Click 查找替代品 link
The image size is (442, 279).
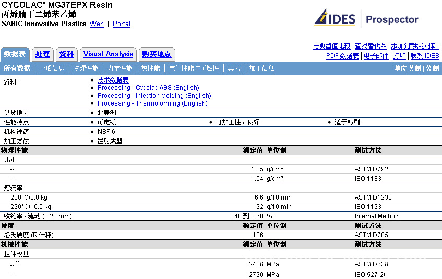371,46
